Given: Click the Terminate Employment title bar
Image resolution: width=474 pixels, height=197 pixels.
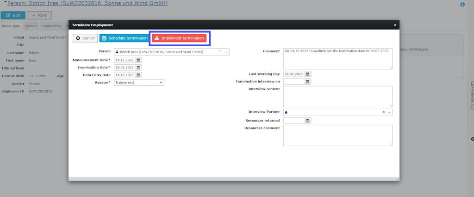Looking at the screenshot, I should [x=234, y=25].
